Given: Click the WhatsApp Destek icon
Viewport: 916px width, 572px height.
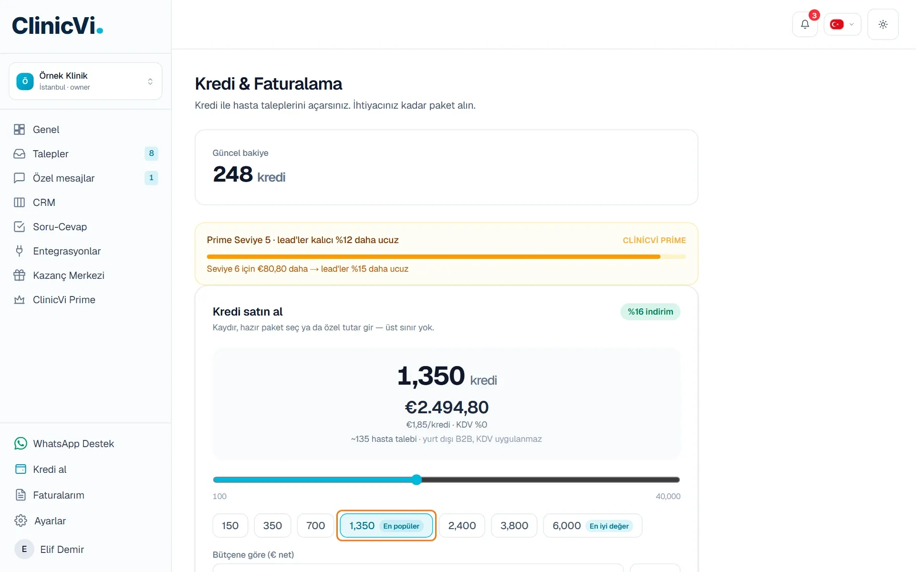Looking at the screenshot, I should (21, 444).
